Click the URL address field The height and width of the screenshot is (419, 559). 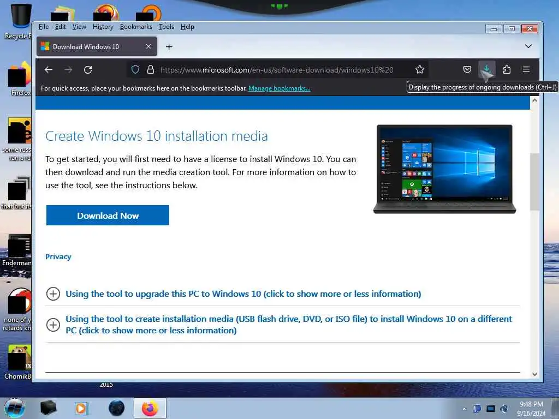[x=277, y=69]
